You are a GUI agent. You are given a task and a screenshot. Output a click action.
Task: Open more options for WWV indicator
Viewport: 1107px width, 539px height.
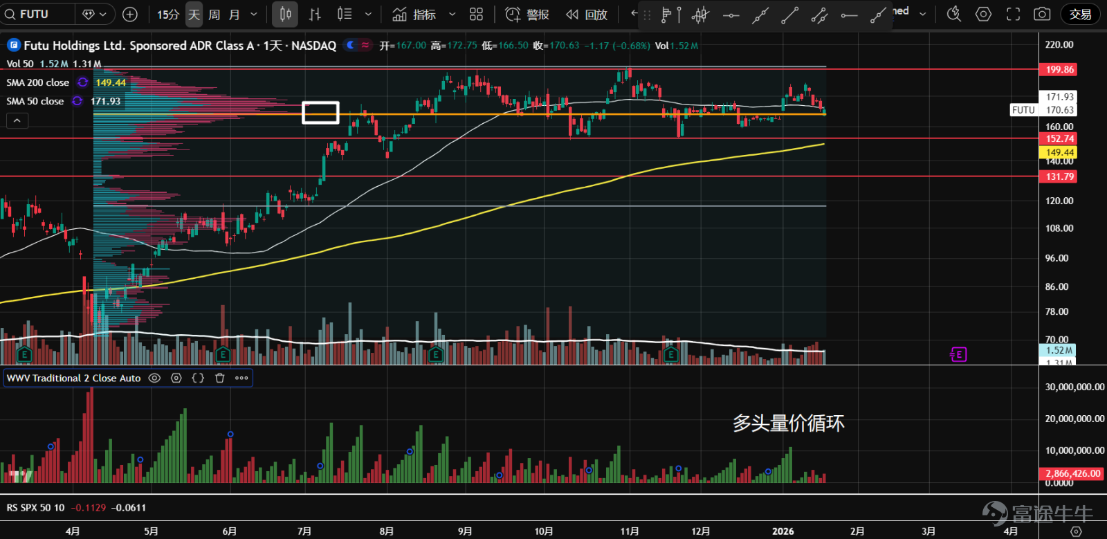coord(241,378)
